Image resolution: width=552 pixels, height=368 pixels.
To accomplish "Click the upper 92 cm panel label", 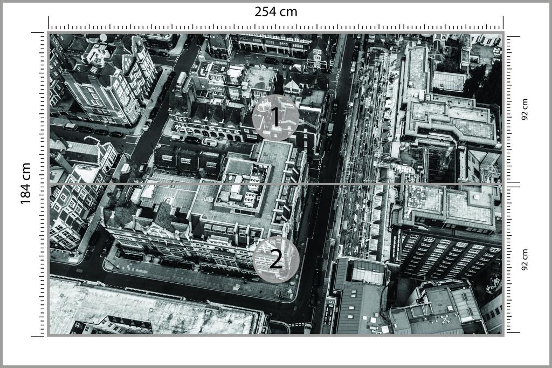I will (x=526, y=108).
